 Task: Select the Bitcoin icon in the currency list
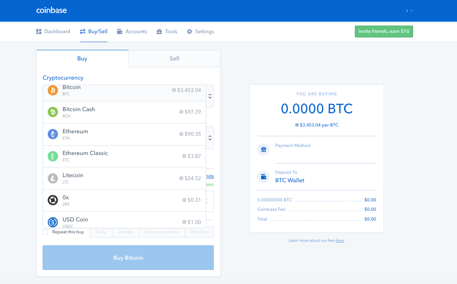coord(53,90)
